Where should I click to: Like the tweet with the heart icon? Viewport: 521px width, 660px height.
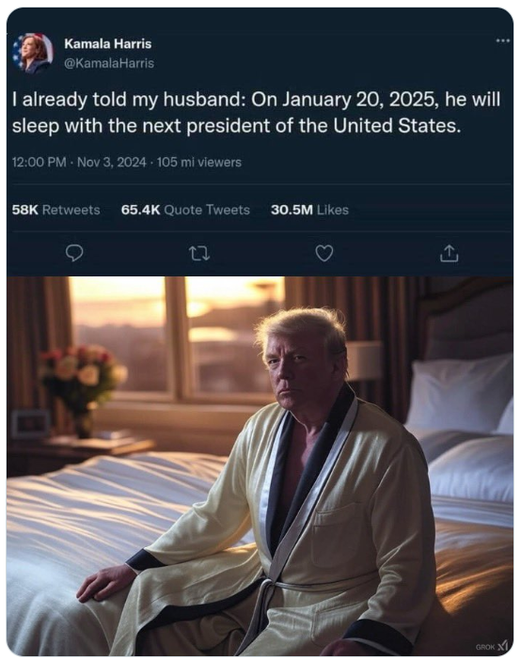coord(324,254)
